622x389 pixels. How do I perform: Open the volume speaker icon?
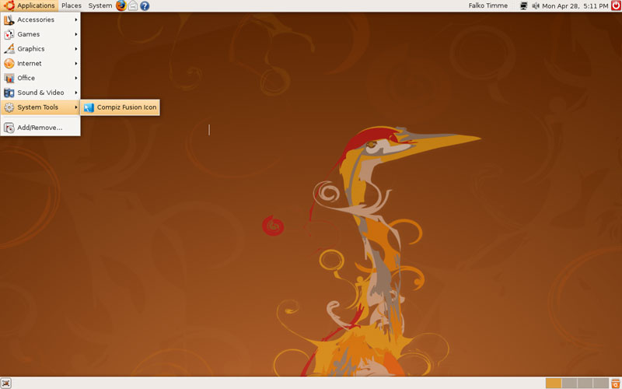pos(536,5)
